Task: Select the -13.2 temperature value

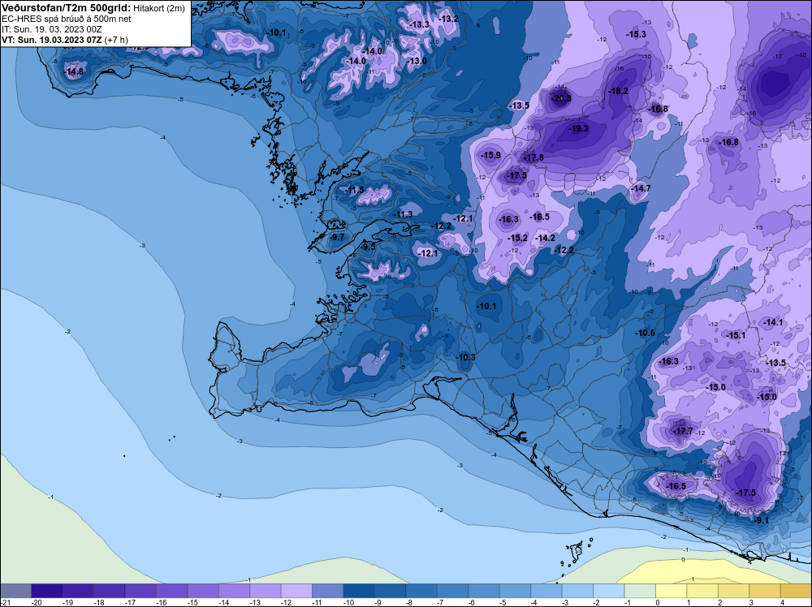Action: 448,19
